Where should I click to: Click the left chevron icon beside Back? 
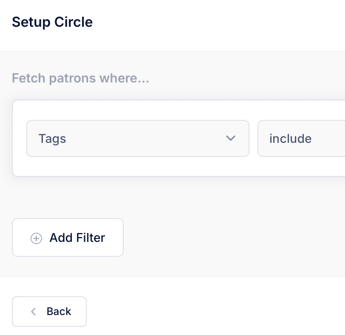coord(34,312)
